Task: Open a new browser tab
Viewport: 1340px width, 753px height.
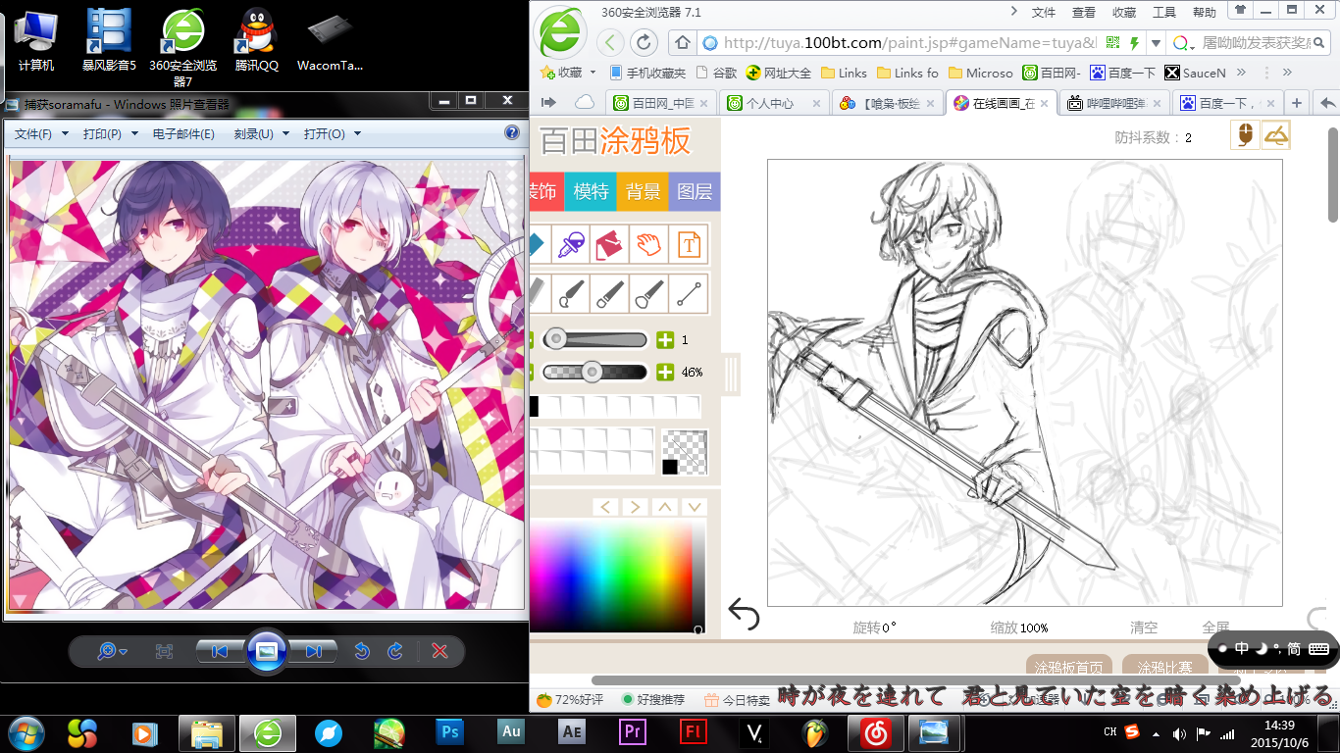Action: [x=1297, y=103]
